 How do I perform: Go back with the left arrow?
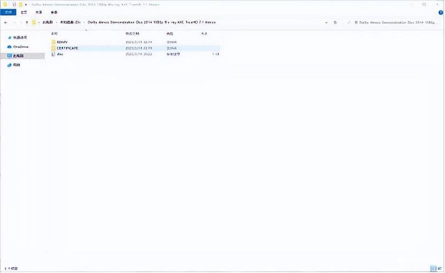click(6, 22)
